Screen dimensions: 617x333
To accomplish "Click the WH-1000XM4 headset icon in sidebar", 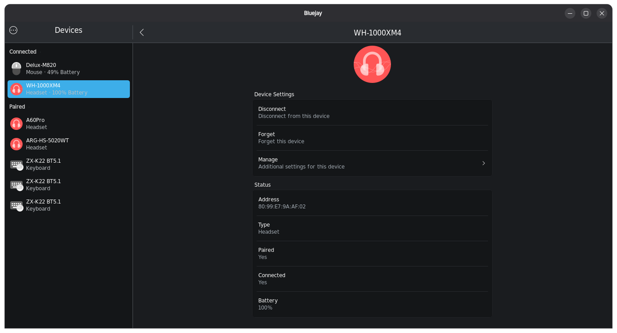I will 16,89.
